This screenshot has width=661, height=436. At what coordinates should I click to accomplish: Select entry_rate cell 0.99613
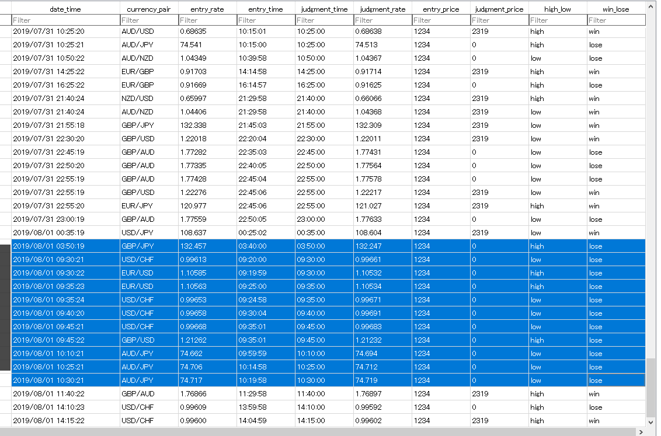pos(207,260)
